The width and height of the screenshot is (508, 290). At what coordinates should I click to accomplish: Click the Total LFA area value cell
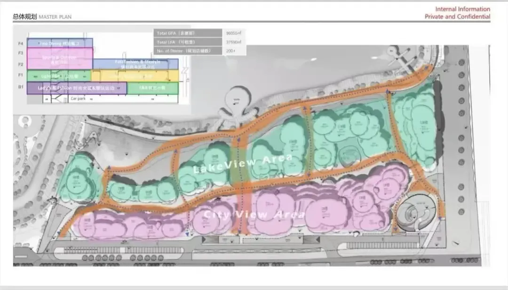[234, 42]
